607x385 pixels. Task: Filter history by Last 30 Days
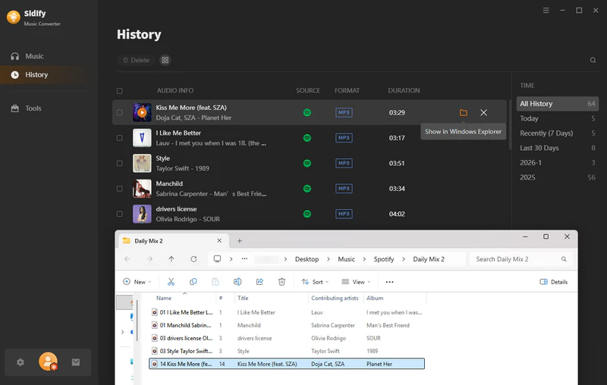tap(539, 148)
